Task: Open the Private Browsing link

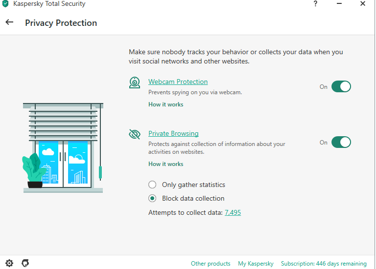Action: 173,133
